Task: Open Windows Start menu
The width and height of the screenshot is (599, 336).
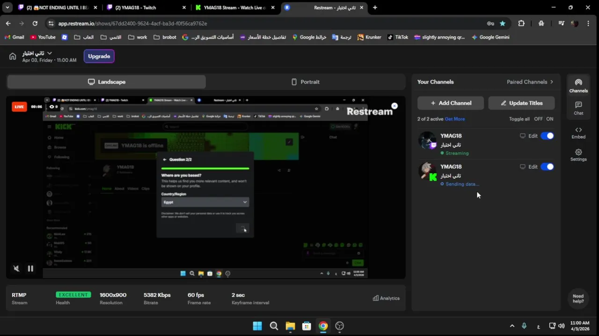Action: tap(257, 326)
